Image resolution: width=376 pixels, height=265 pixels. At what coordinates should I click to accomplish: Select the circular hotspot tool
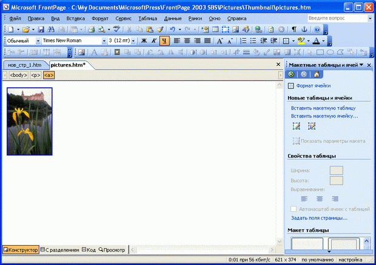331,52
